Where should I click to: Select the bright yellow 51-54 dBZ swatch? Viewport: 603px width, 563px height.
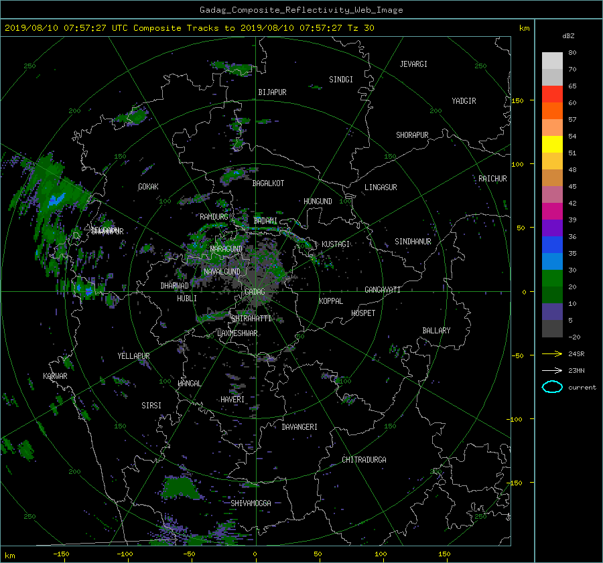tap(552, 144)
